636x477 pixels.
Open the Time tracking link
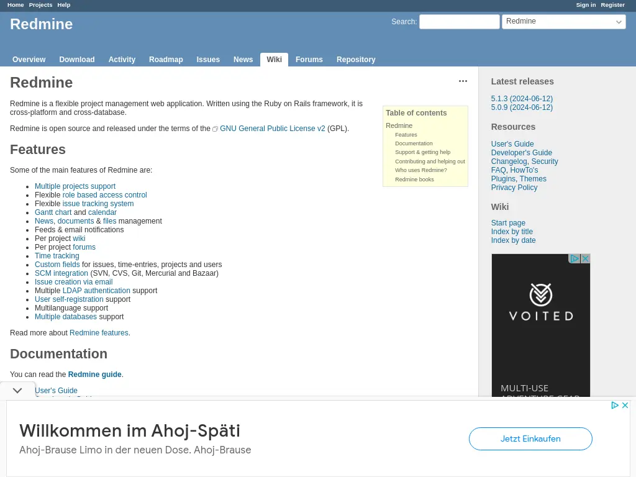pos(57,256)
